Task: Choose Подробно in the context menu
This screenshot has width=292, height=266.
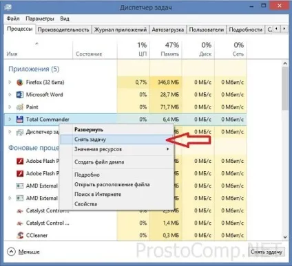Action: pos(116,175)
